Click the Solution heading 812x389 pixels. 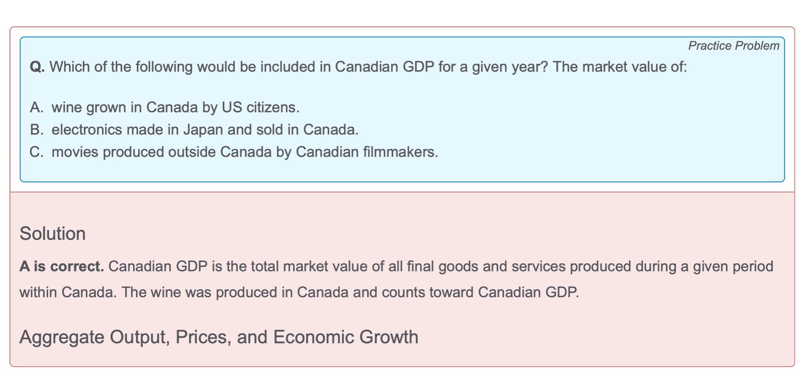(x=53, y=234)
